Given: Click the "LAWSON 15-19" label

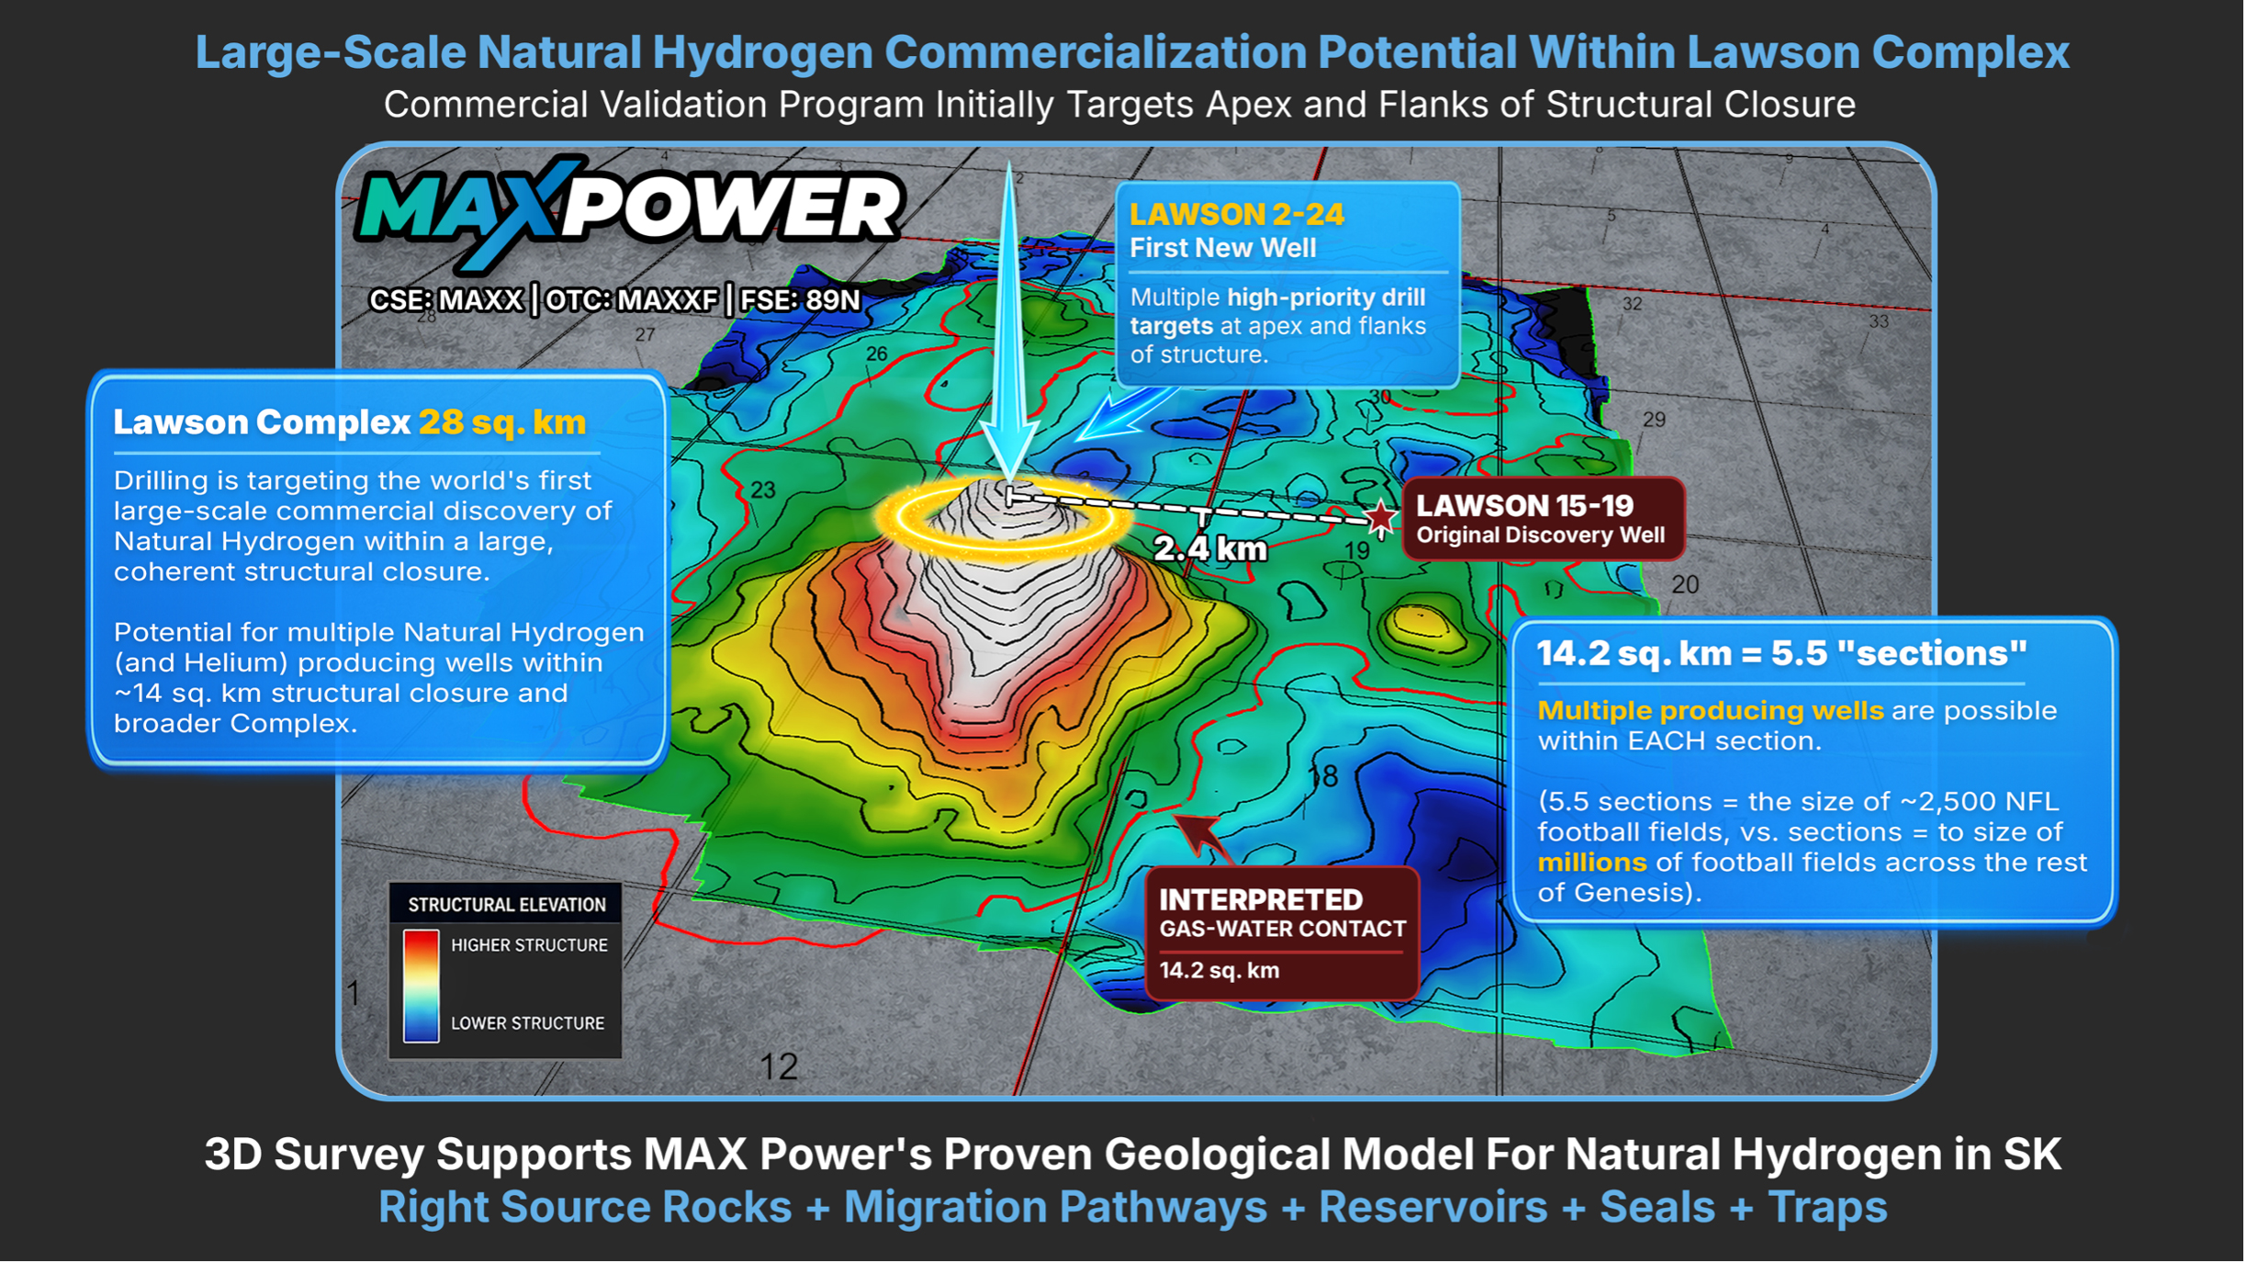Looking at the screenshot, I should tap(1528, 506).
